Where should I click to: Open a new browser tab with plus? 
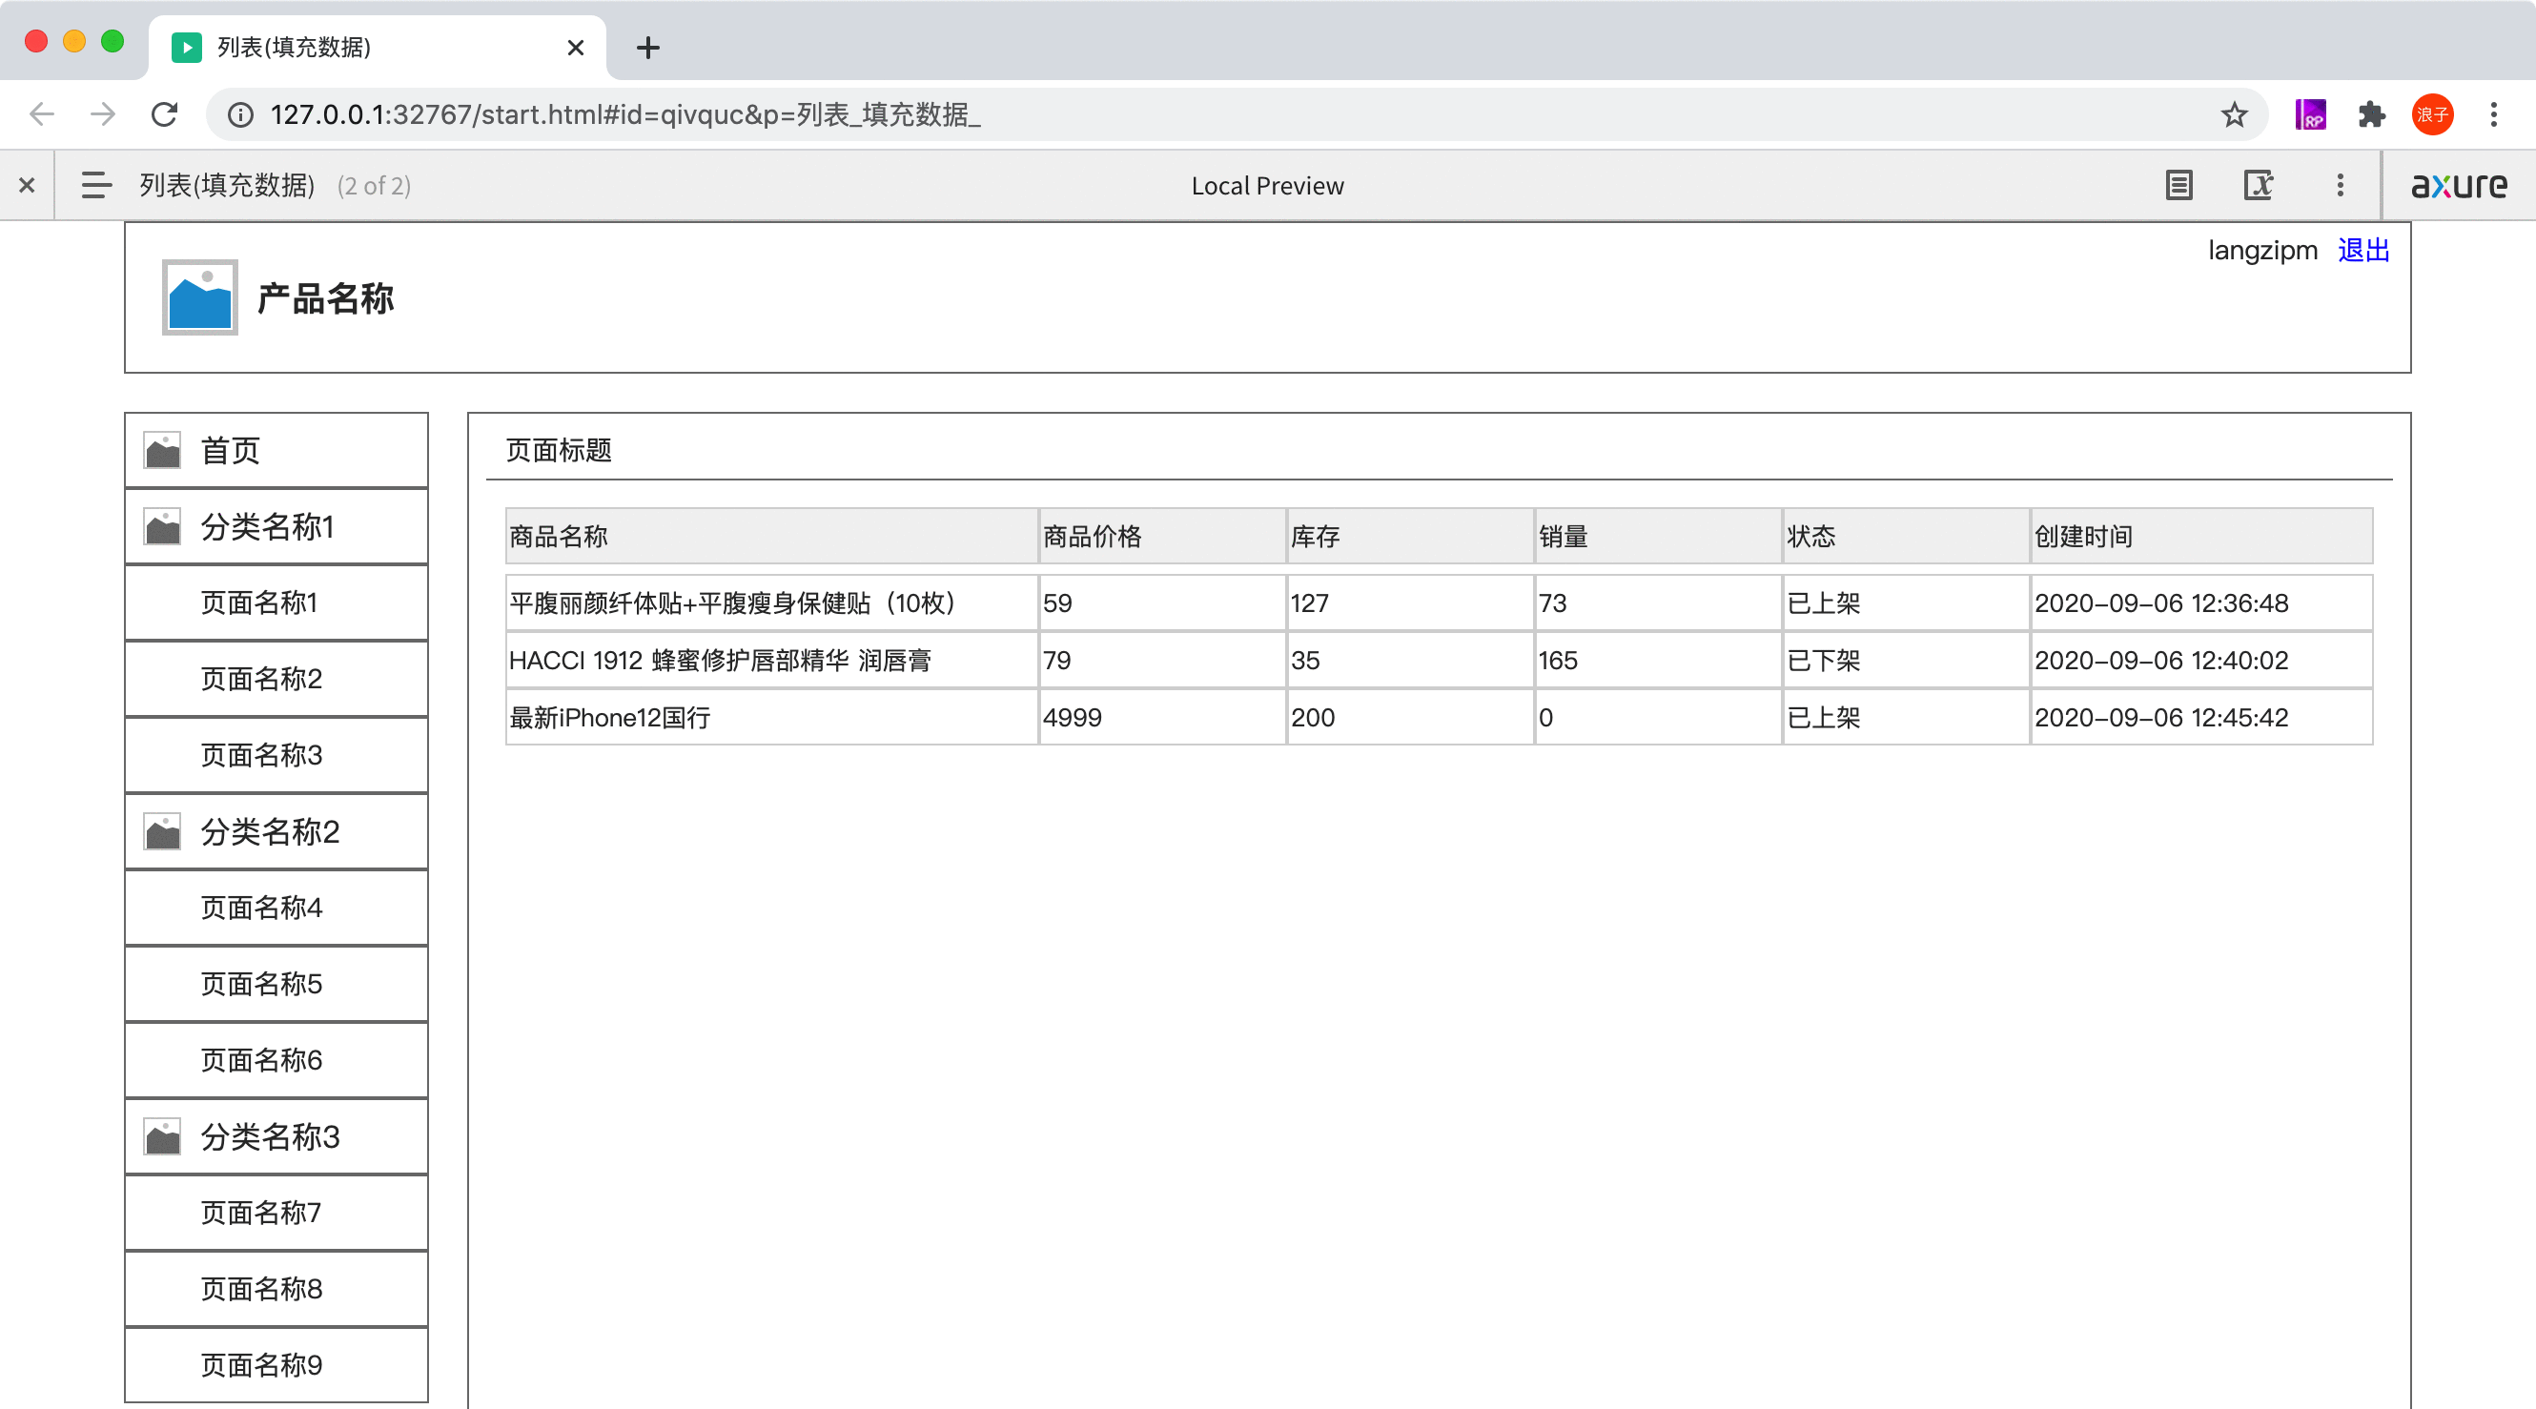point(647,48)
